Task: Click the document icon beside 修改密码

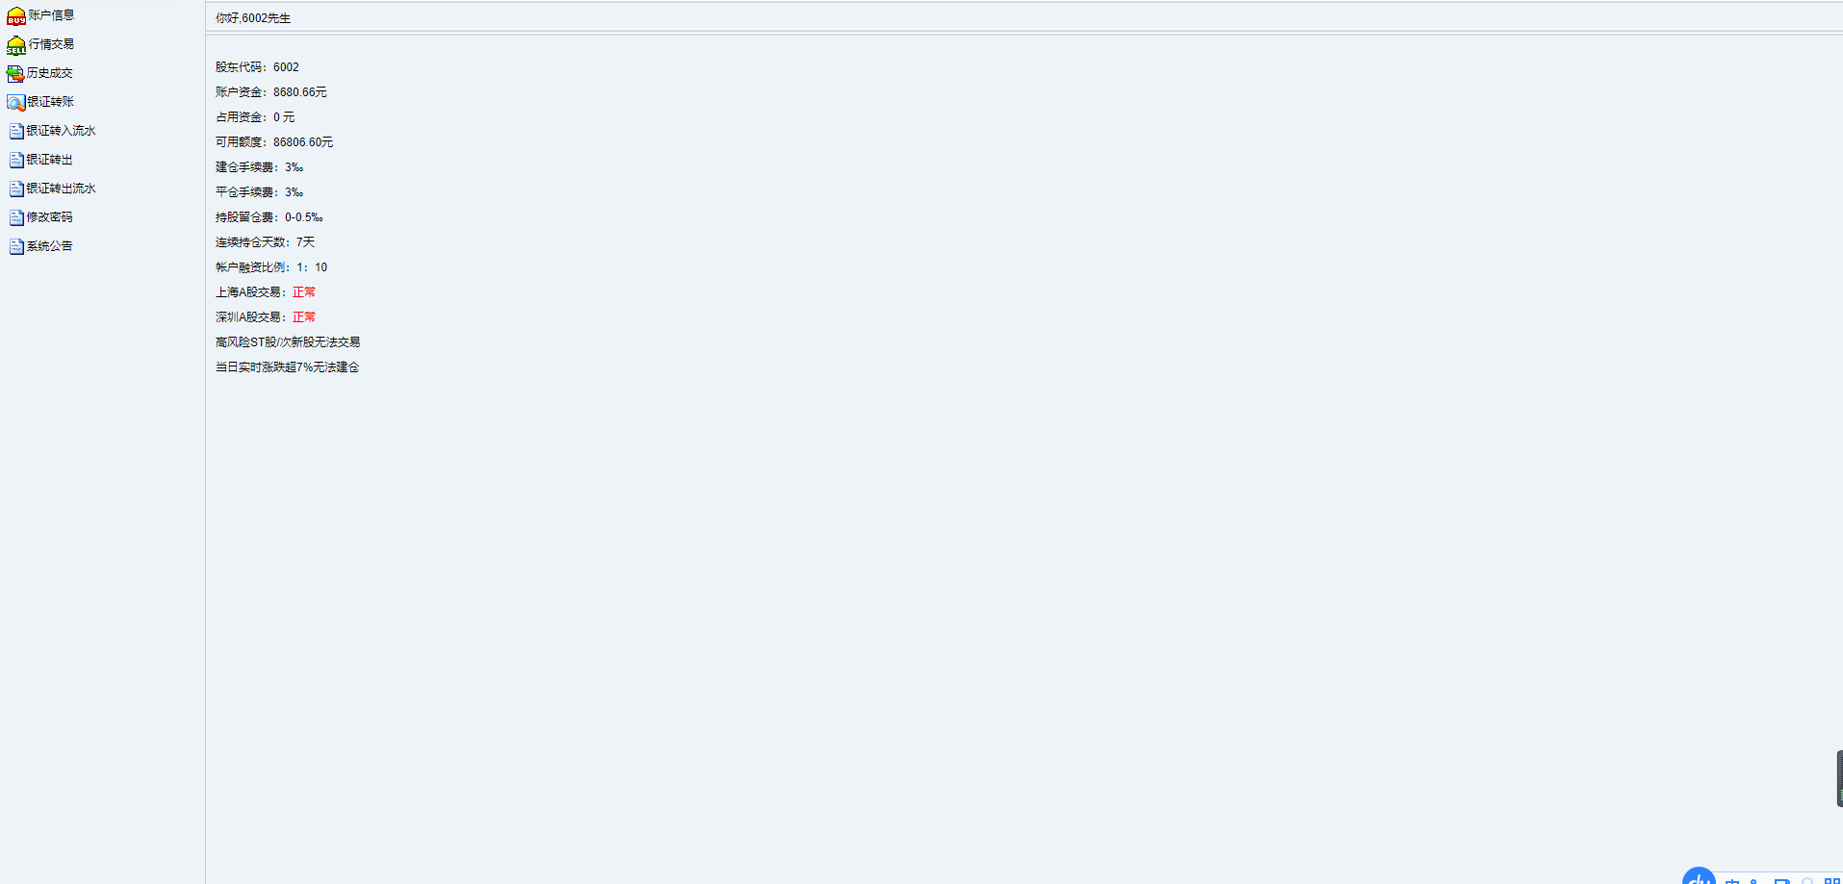Action: (16, 217)
